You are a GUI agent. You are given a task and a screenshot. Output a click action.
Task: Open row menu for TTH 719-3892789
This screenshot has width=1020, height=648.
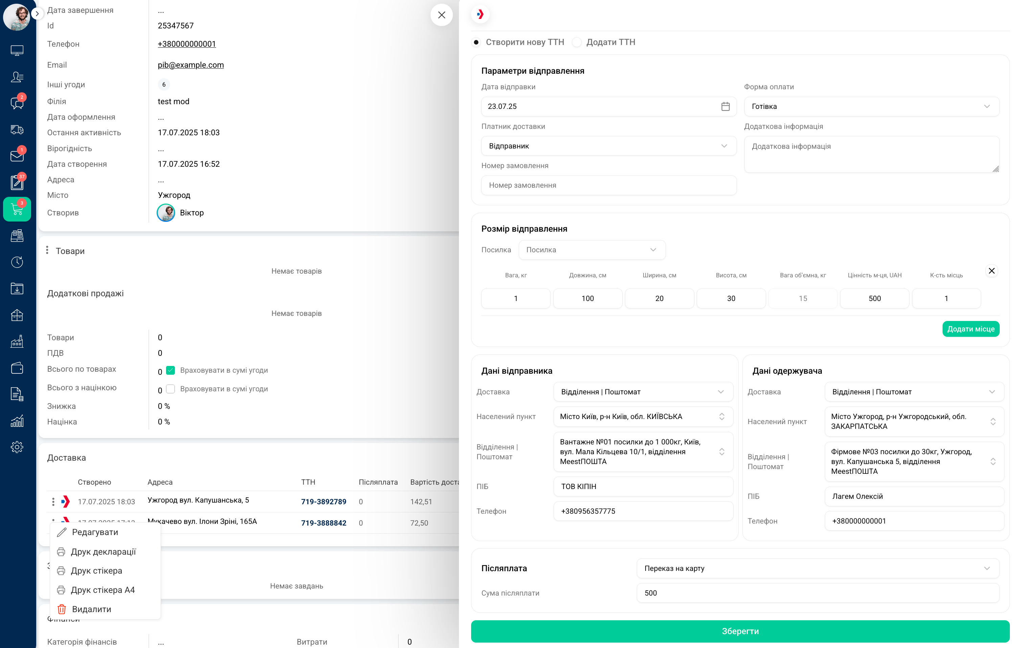[x=53, y=502]
